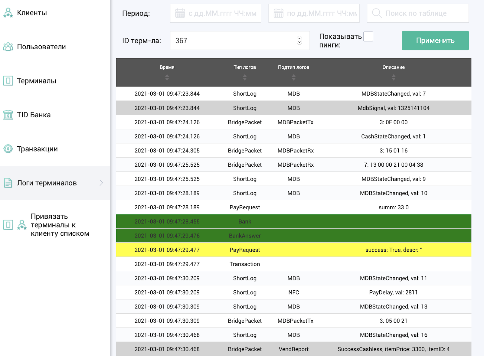Select the yellow 'success: True' row

[294, 250]
